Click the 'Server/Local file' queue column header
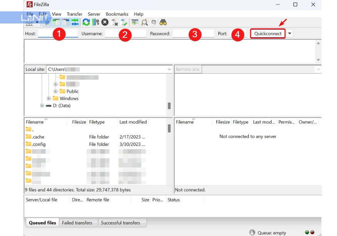The image size is (337, 236). (47, 200)
